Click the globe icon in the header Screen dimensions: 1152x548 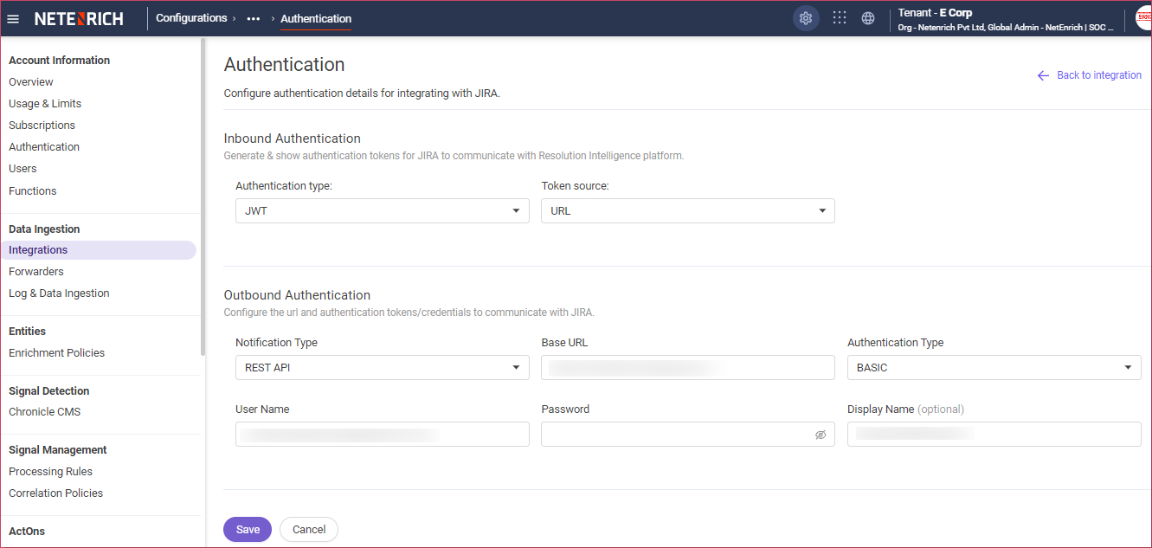(868, 17)
